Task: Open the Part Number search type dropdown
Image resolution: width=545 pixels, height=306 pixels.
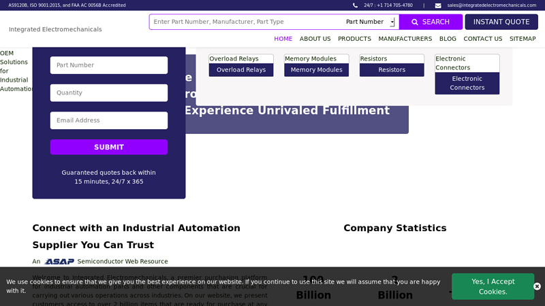Action: [370, 22]
